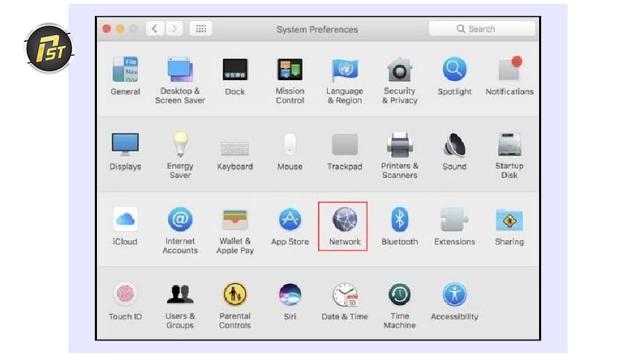Focus the Search field
This screenshot has height=358, width=636.
(x=482, y=29)
